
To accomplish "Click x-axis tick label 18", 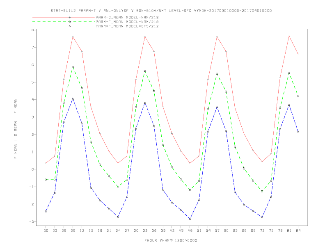I will click(100, 230).
